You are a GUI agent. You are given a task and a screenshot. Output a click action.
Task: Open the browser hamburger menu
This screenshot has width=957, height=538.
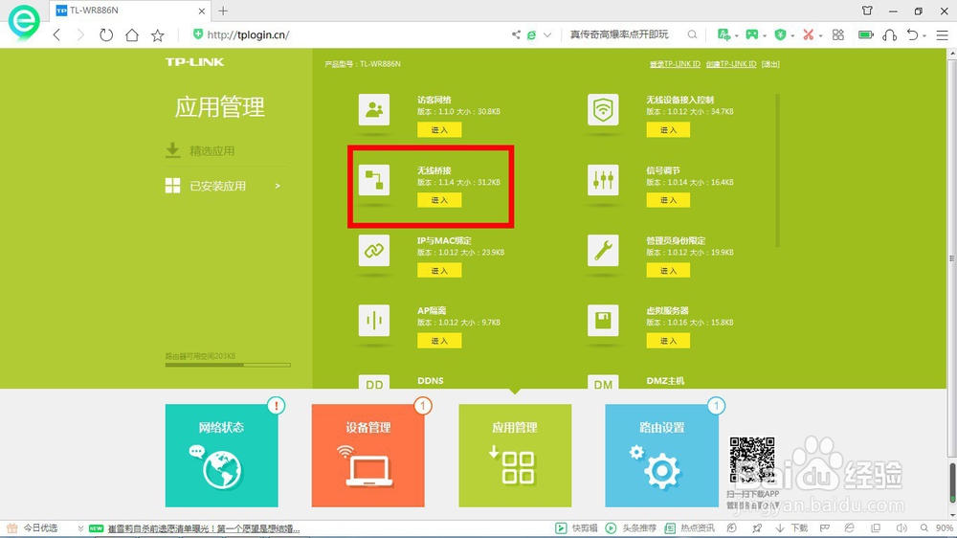tap(943, 35)
